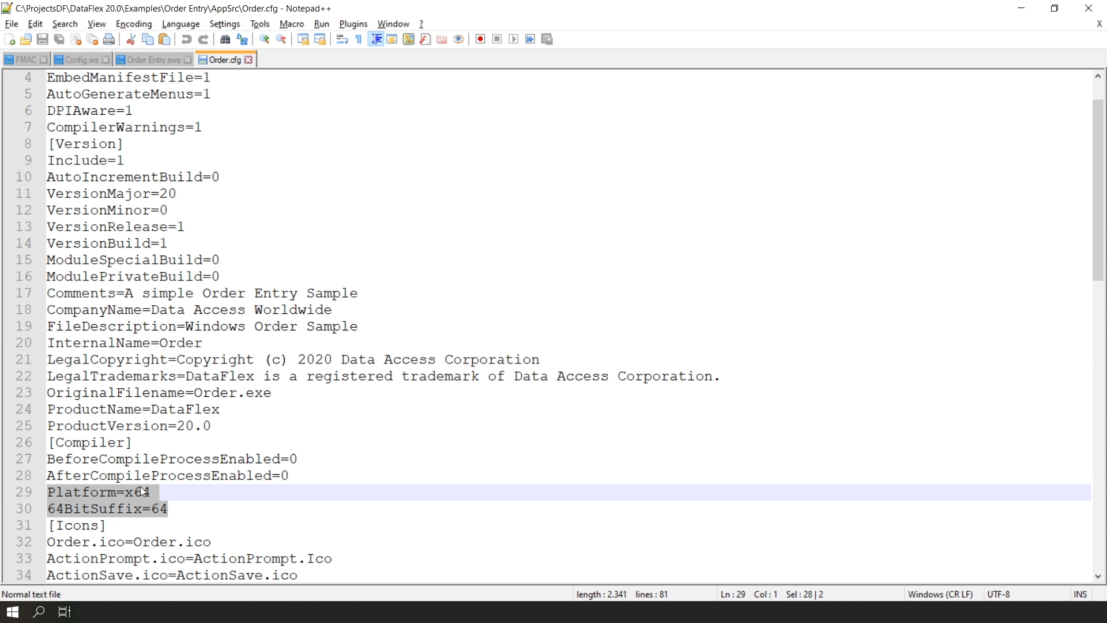Open the Encoding menu

[x=134, y=24]
